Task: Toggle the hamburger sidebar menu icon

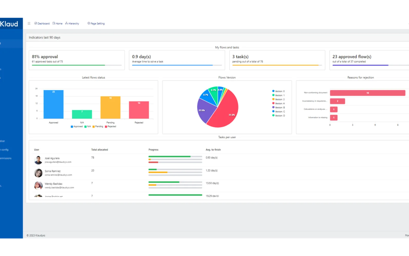Action: pyautogui.click(x=29, y=23)
